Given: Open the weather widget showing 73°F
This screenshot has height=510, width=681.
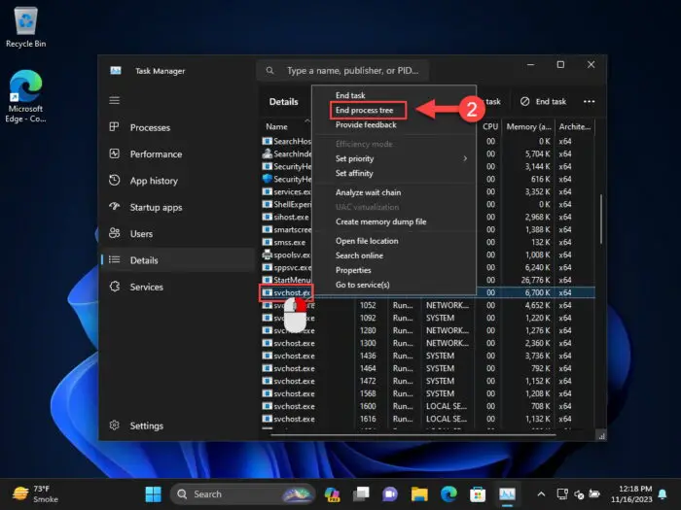Looking at the screenshot, I should [36, 493].
